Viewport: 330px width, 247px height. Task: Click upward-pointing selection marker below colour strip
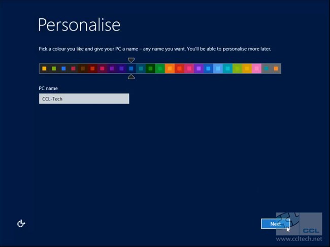[x=131, y=77]
